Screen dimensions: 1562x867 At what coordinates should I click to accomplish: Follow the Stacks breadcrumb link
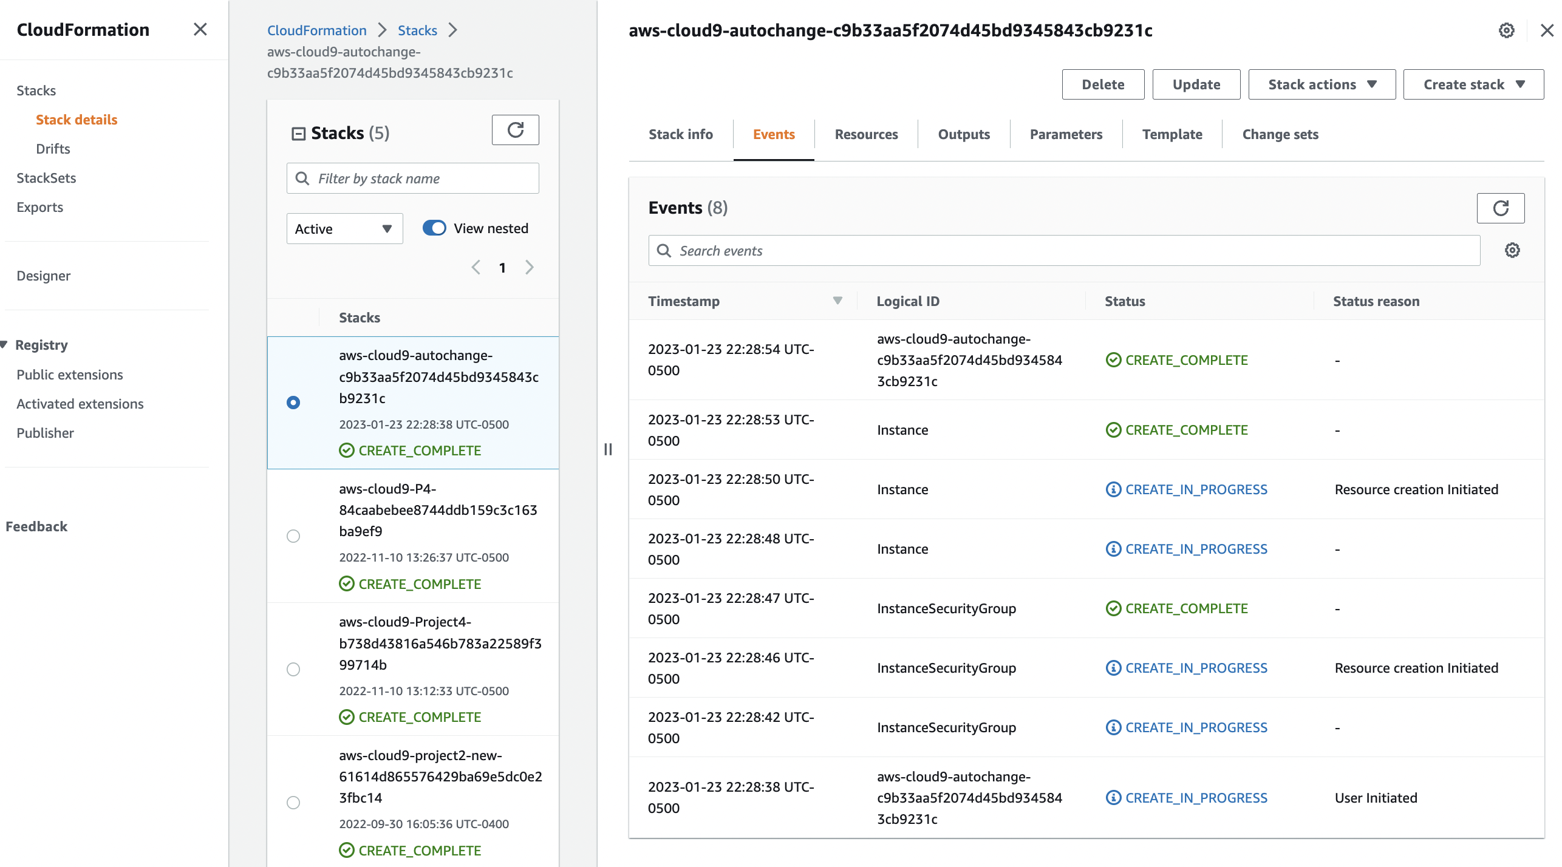click(x=417, y=30)
